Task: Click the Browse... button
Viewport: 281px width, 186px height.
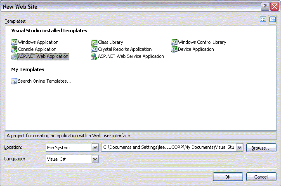Action: tap(261, 148)
